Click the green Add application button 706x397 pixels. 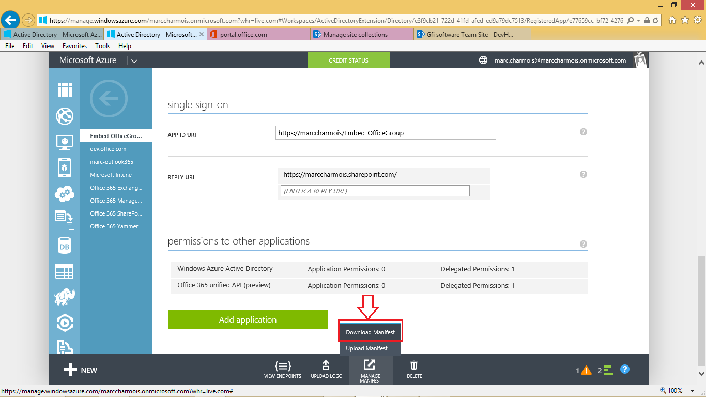(x=248, y=319)
